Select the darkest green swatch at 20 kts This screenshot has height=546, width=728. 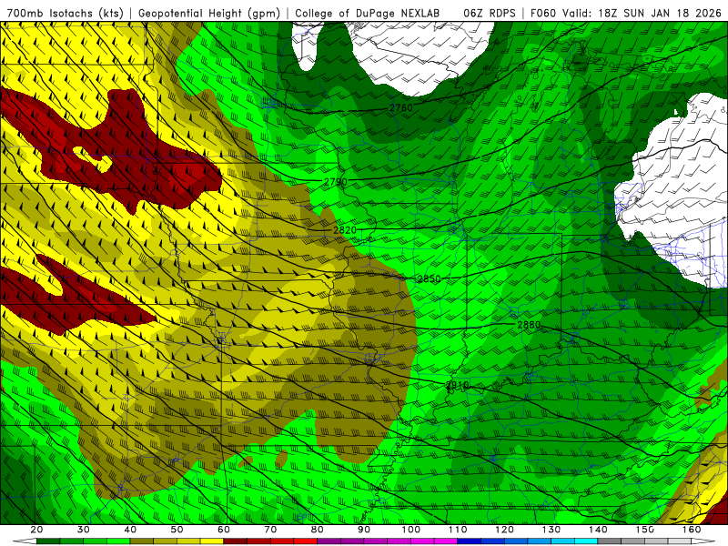(48, 541)
